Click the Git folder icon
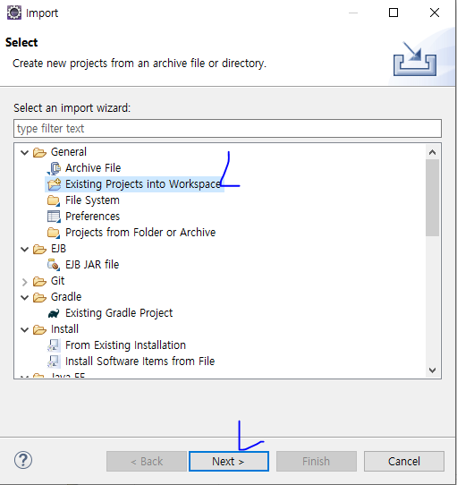This screenshot has height=485, width=457. [x=39, y=281]
